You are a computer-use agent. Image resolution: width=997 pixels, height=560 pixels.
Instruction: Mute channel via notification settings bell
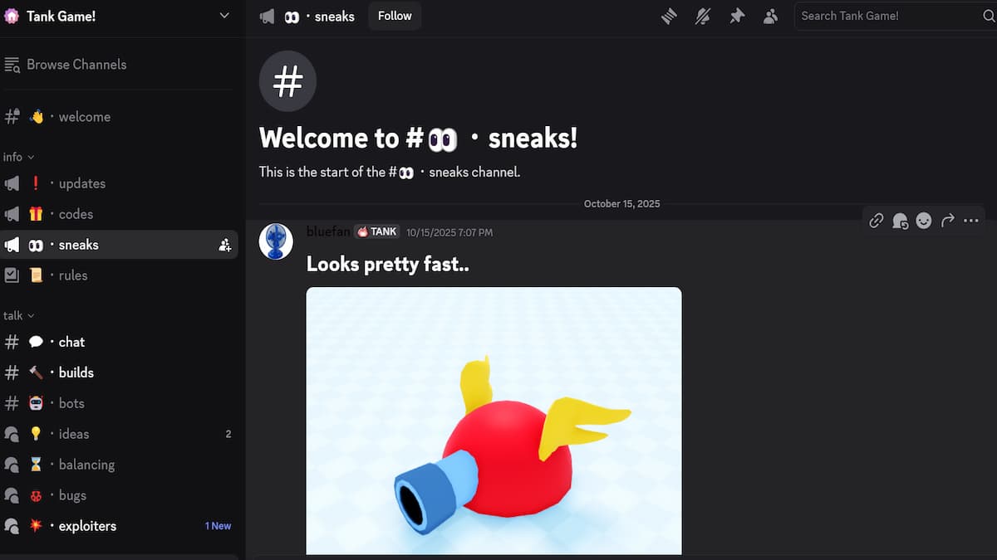(x=703, y=15)
